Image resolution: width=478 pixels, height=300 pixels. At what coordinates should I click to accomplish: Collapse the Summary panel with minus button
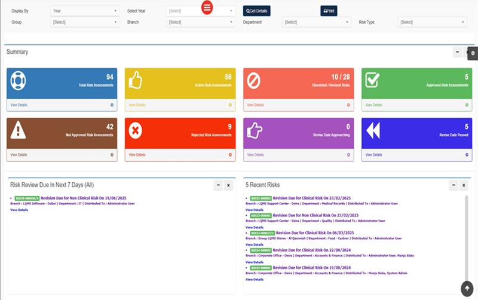click(x=457, y=52)
